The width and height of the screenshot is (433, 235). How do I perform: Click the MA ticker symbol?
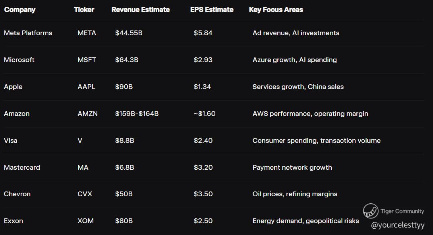pos(83,167)
